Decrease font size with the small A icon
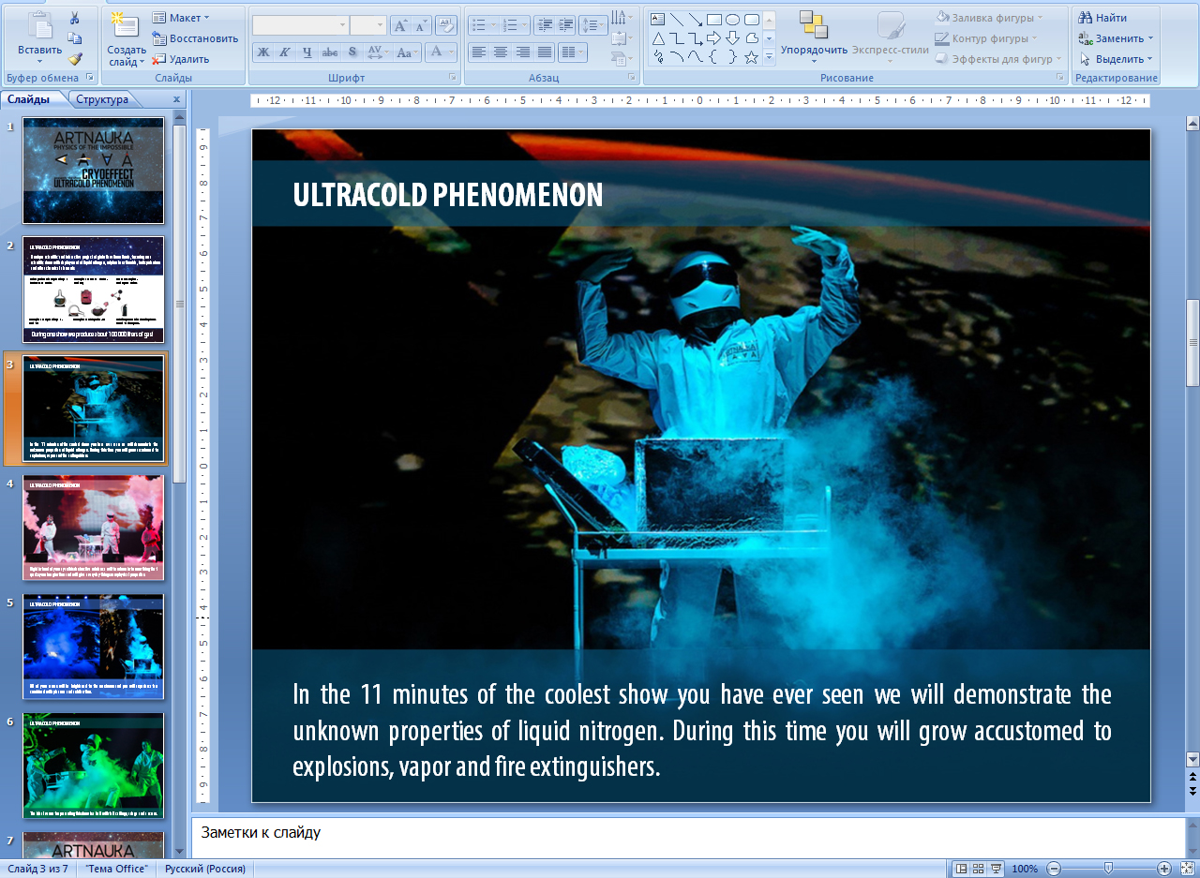The height and width of the screenshot is (878, 1200). pyautogui.click(x=420, y=26)
